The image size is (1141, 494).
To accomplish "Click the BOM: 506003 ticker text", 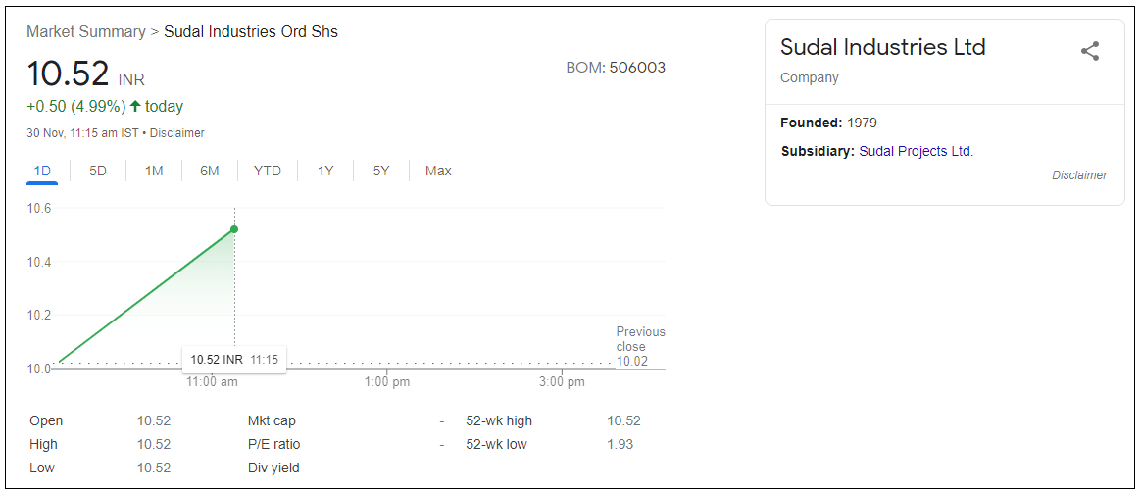I will (x=616, y=68).
